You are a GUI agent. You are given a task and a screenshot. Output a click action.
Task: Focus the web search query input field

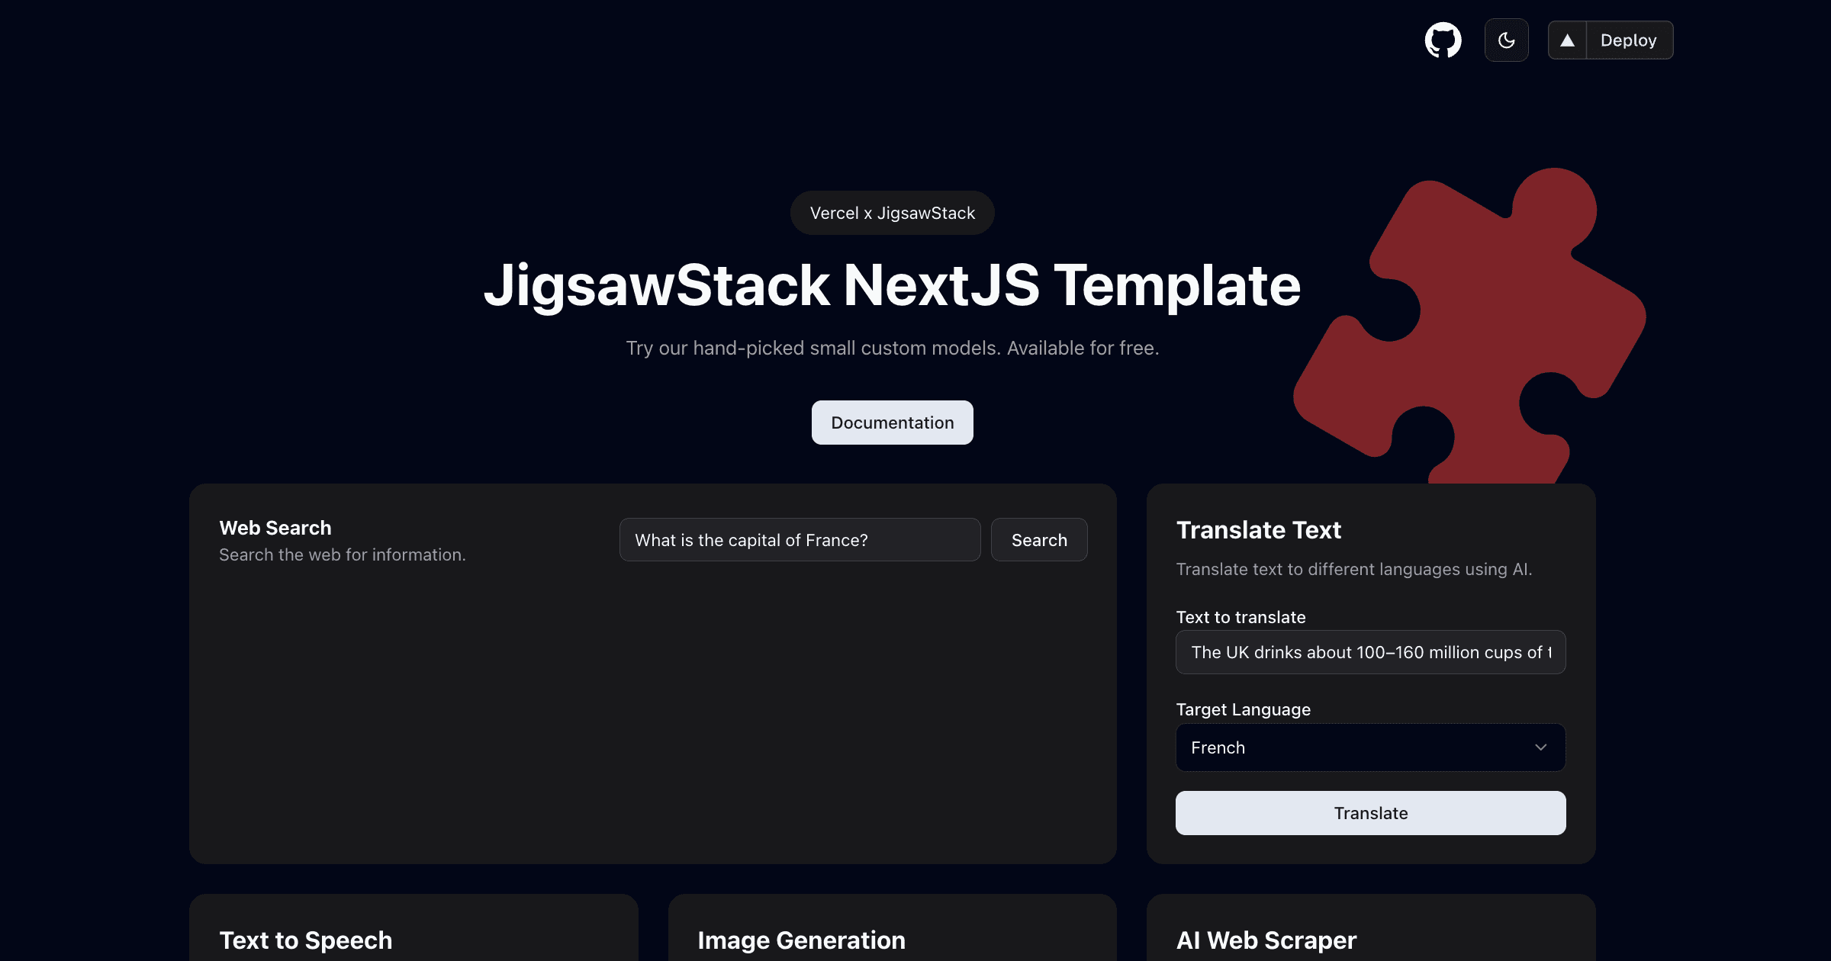pyautogui.click(x=799, y=539)
